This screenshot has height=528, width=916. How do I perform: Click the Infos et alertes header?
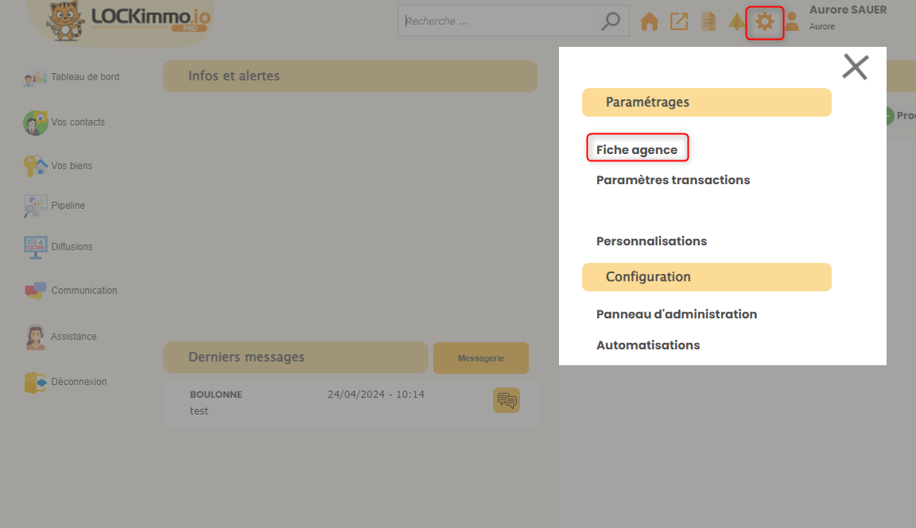(350, 76)
